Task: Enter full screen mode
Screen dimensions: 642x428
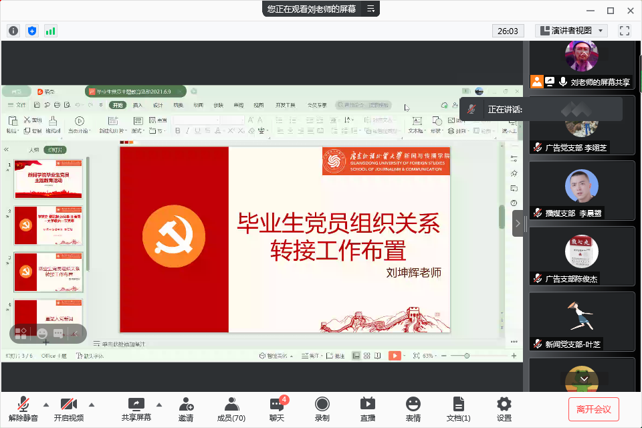Action: [x=625, y=31]
